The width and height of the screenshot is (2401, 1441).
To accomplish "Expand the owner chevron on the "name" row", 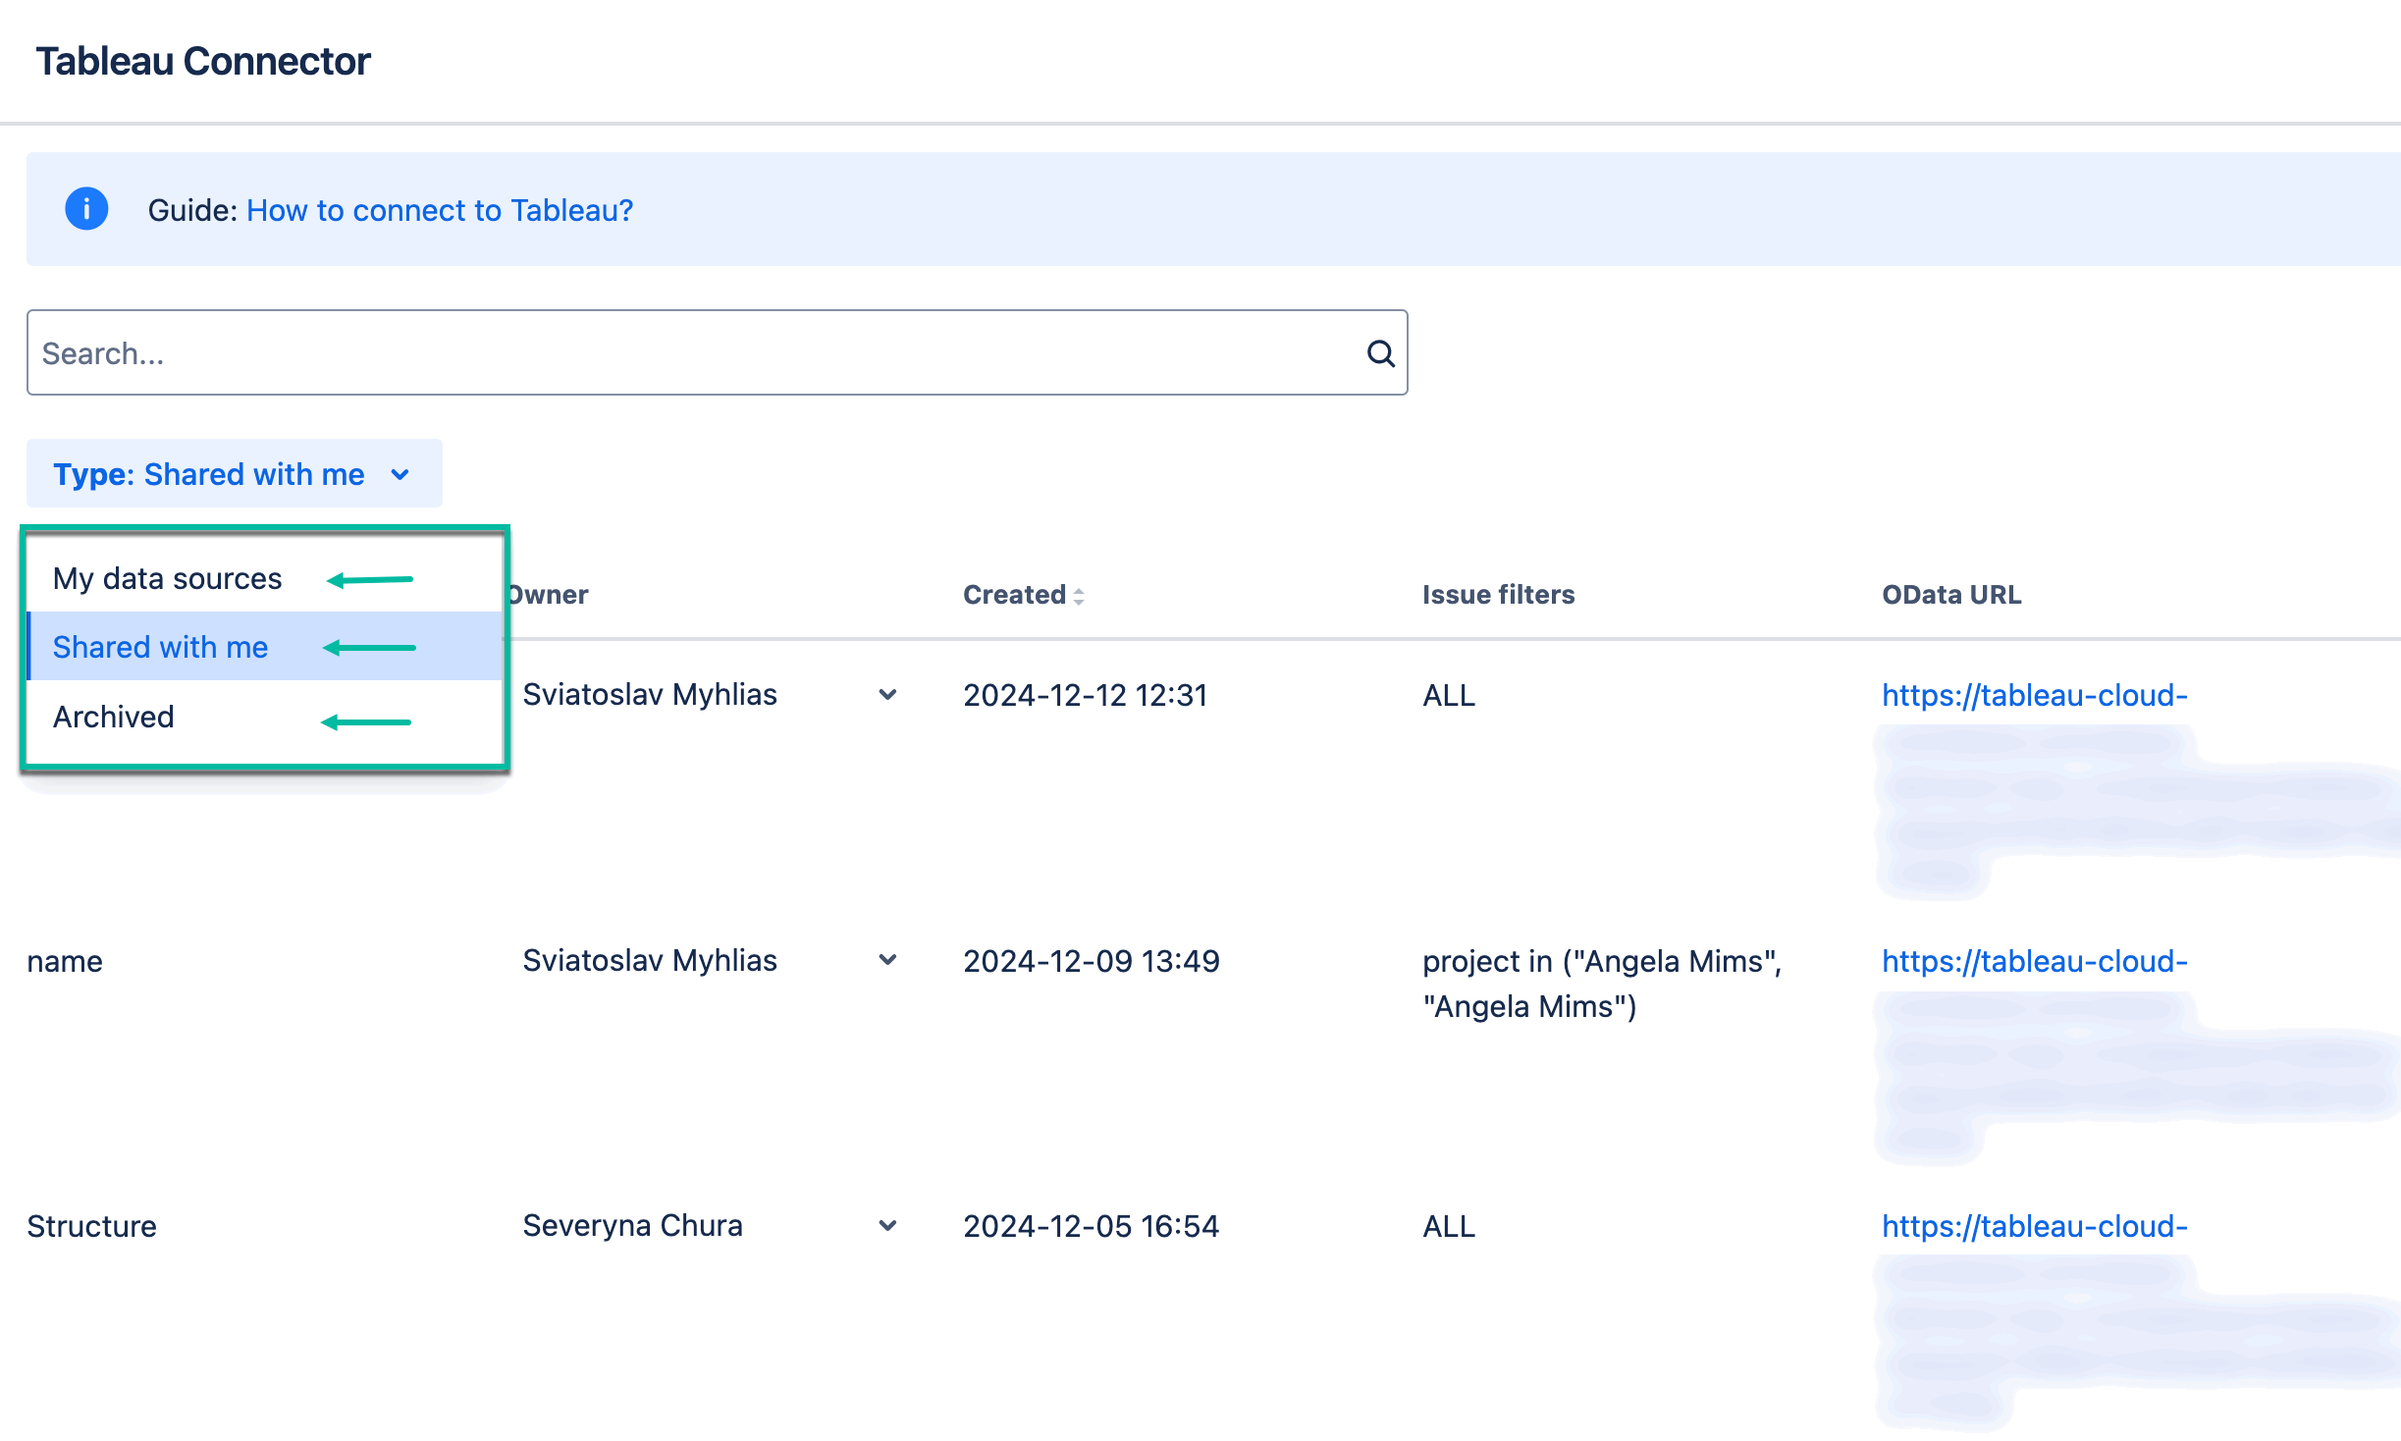I will pos(887,961).
